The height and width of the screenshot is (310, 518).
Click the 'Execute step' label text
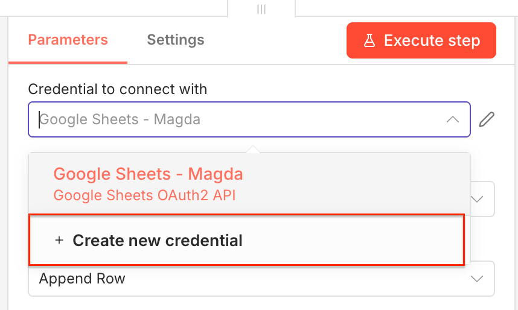tap(432, 41)
